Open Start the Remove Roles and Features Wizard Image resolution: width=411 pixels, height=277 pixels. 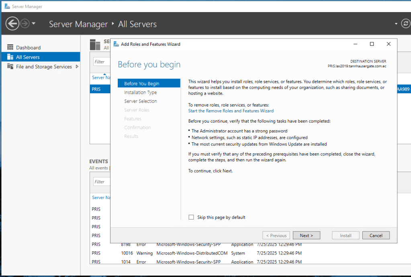[231, 111]
